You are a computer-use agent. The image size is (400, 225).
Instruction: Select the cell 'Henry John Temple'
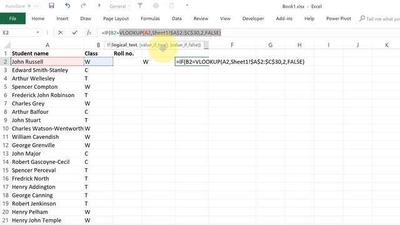coord(47,220)
